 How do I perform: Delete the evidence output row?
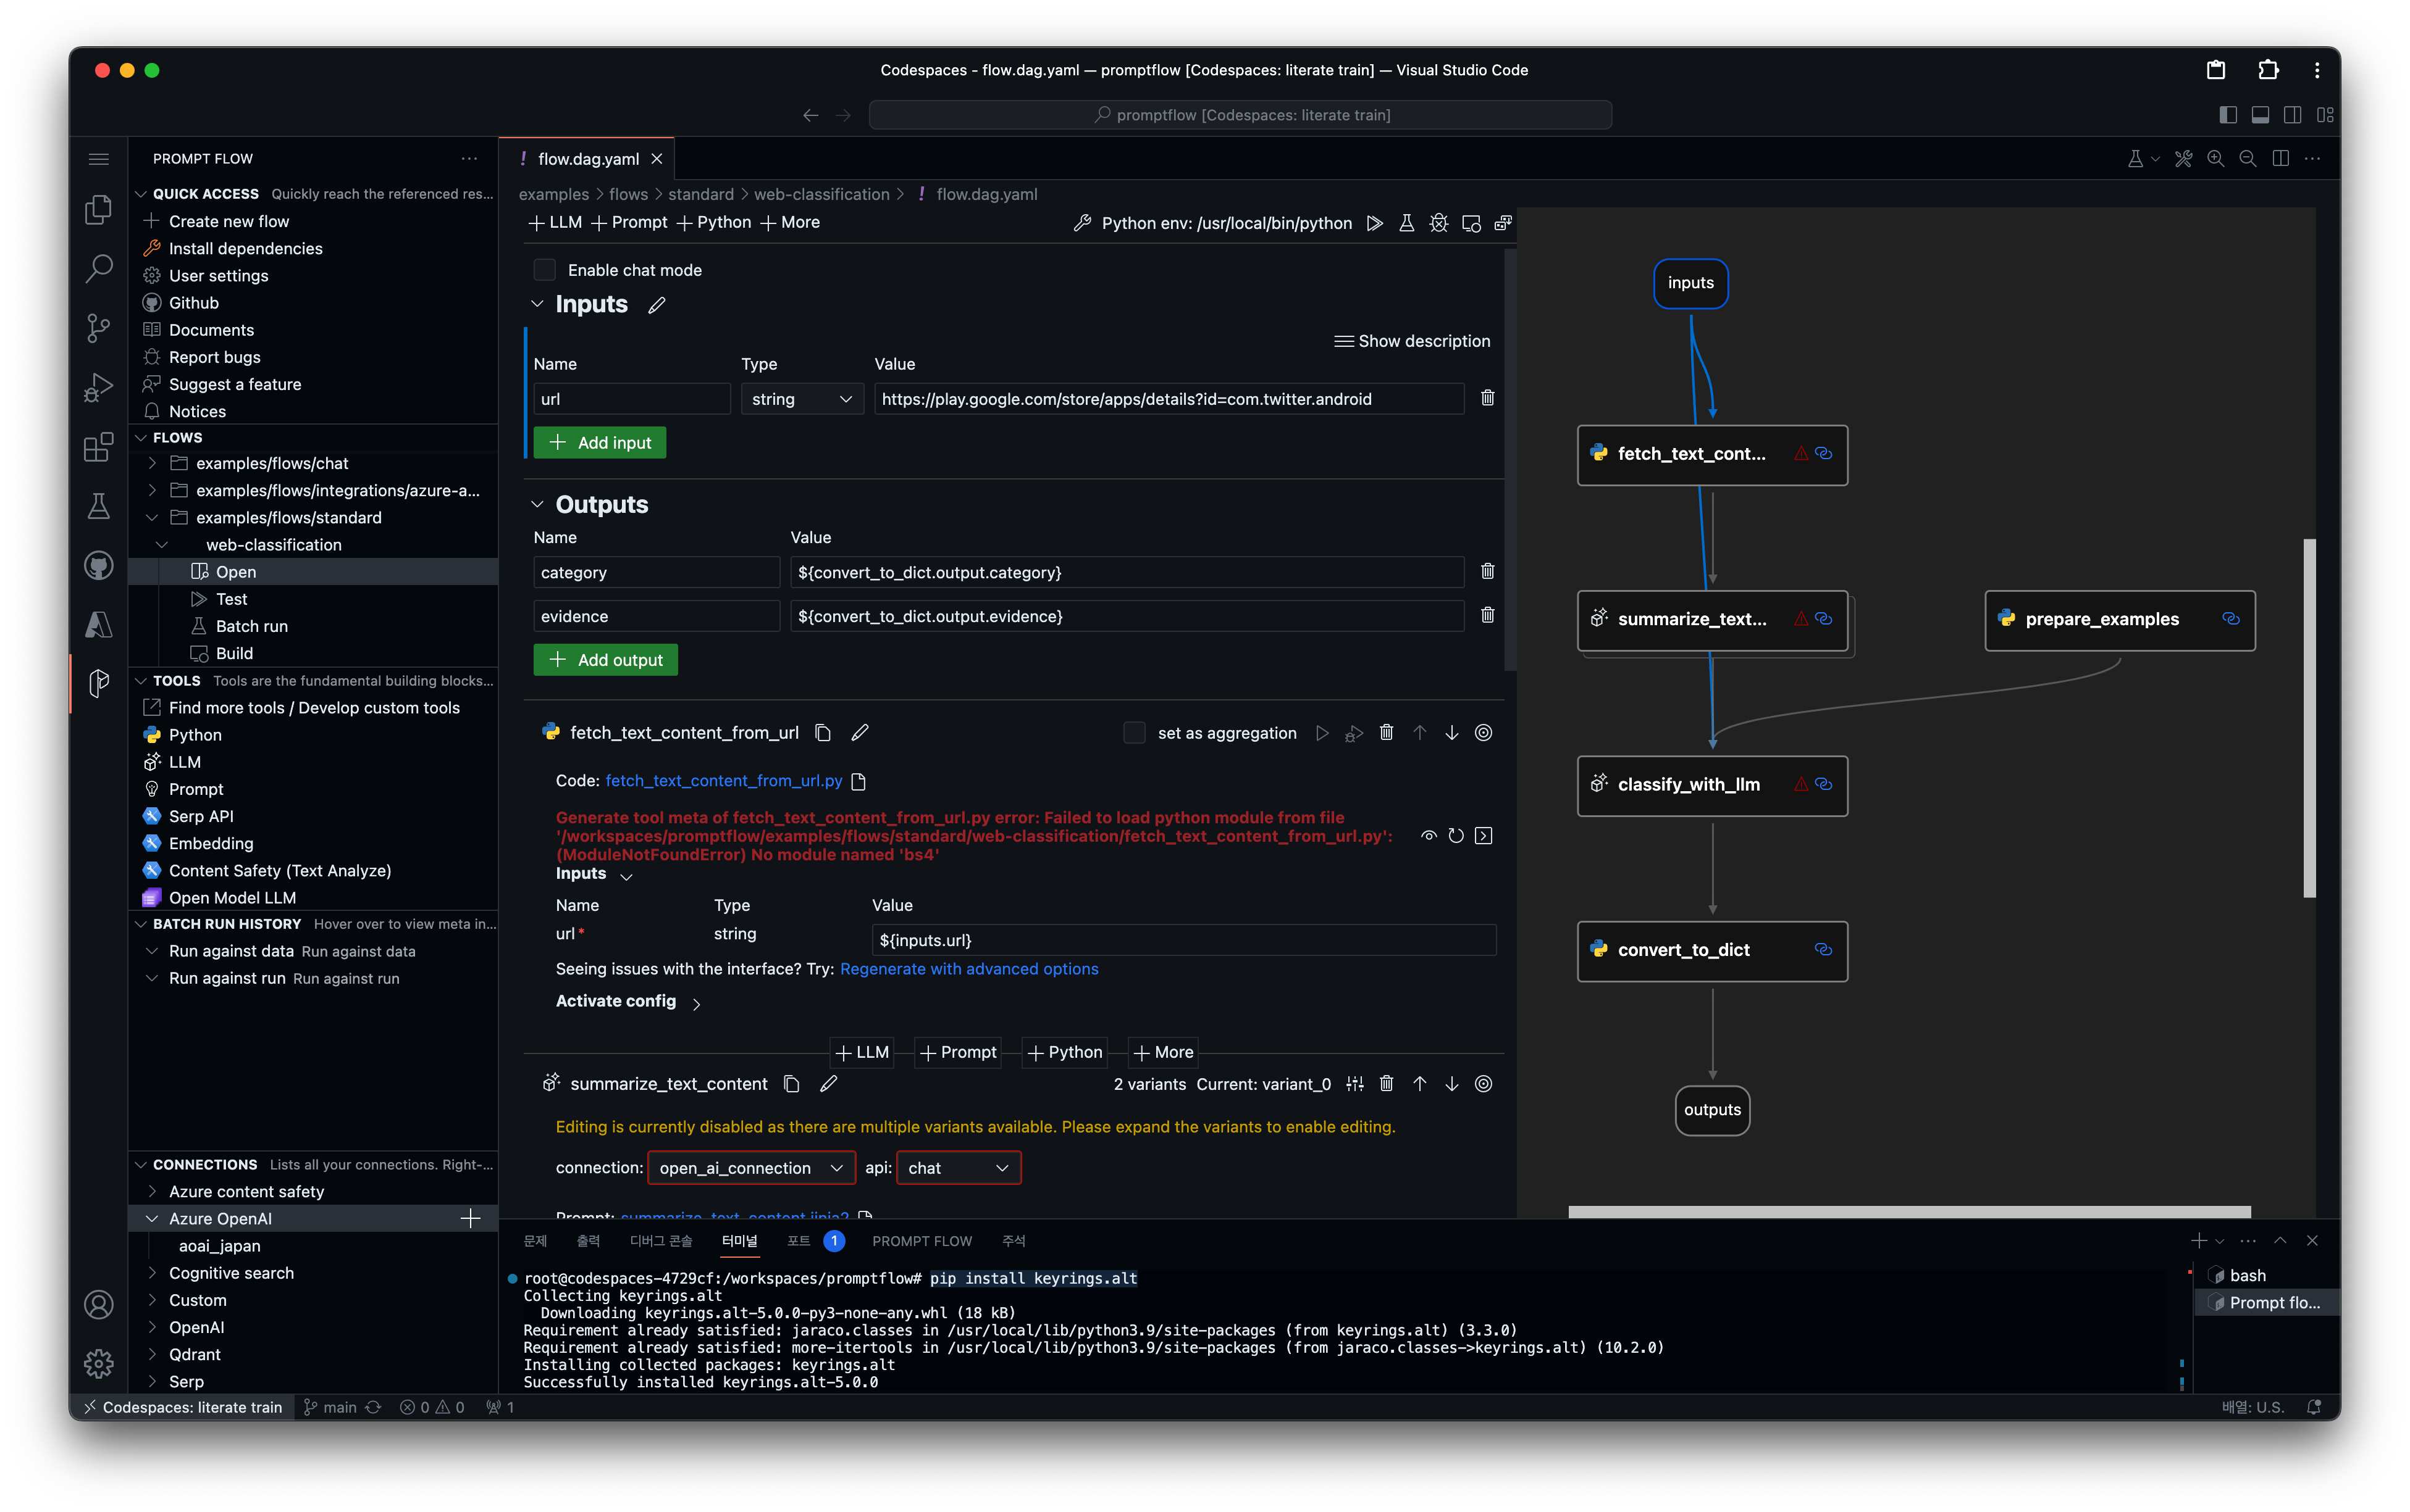1487,615
